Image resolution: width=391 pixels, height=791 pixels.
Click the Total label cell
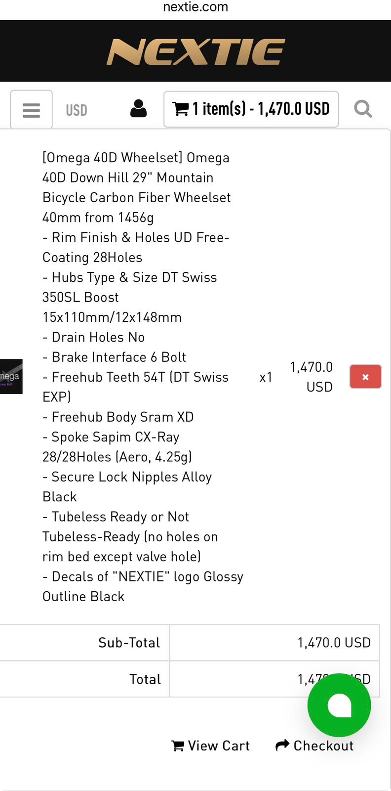[x=85, y=679]
